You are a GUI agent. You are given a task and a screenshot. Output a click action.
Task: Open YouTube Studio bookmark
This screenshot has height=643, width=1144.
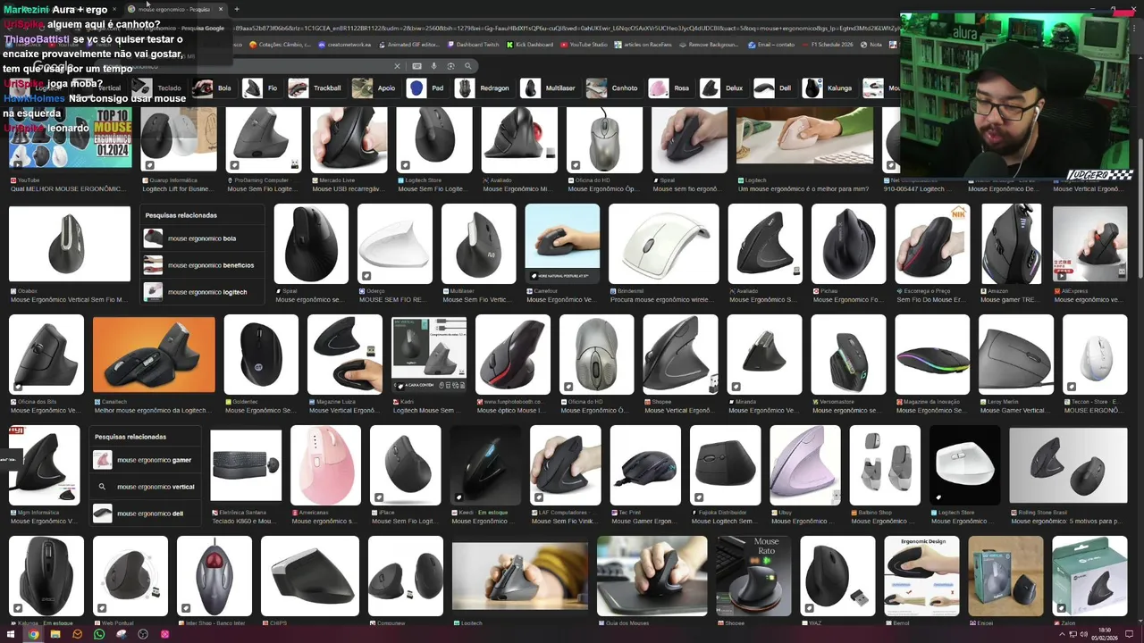tap(584, 45)
